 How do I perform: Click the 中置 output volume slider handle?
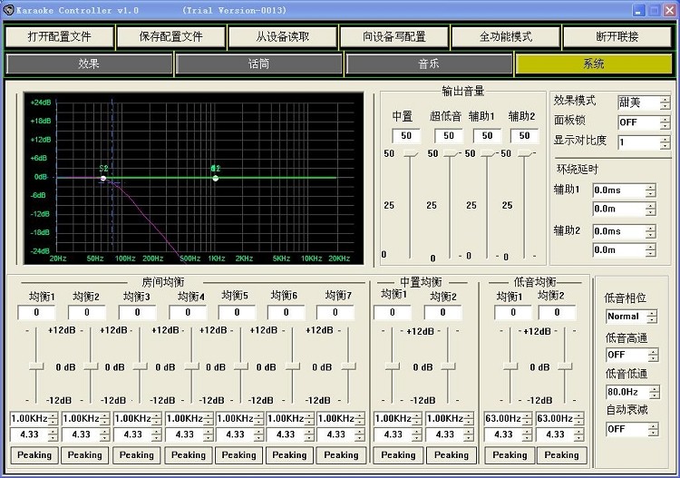[x=410, y=153]
